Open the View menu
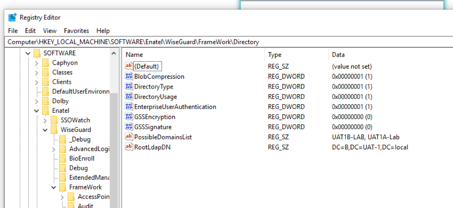Viewport: 453px width, 208px height. [50, 31]
